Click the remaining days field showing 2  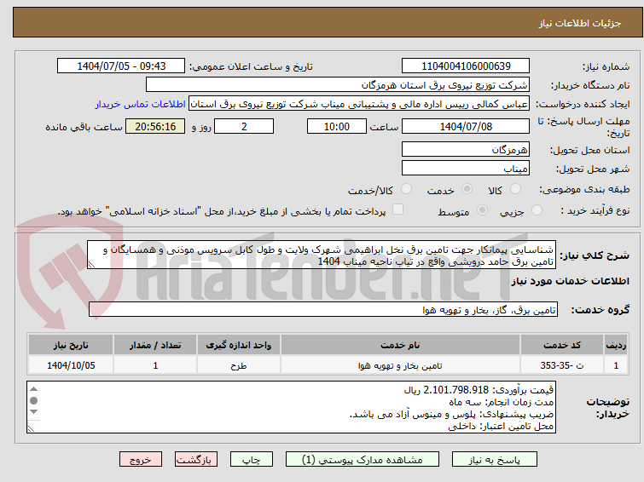click(x=244, y=126)
